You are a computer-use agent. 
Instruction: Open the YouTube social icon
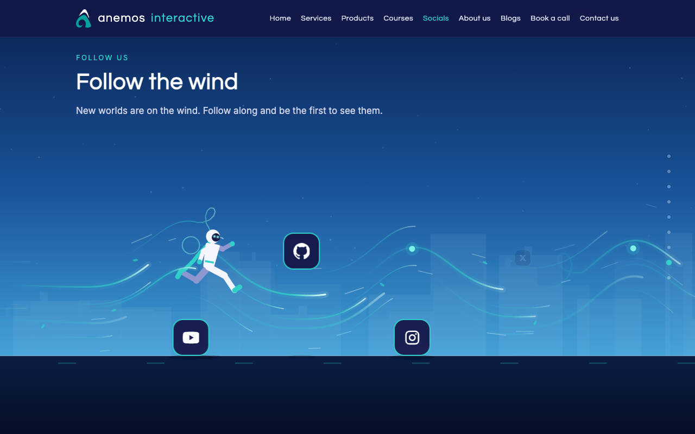pyautogui.click(x=191, y=337)
